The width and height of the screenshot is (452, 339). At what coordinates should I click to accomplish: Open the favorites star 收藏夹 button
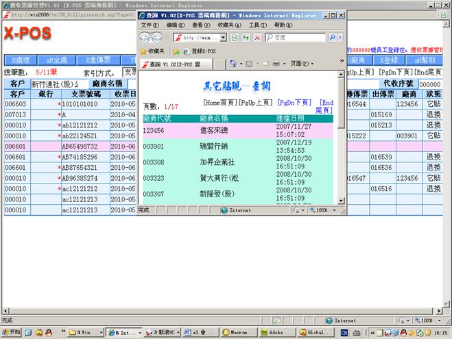click(x=152, y=51)
